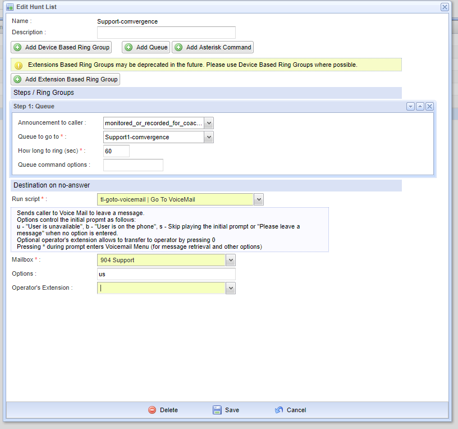Open the Run script dropdown list

(x=258, y=199)
